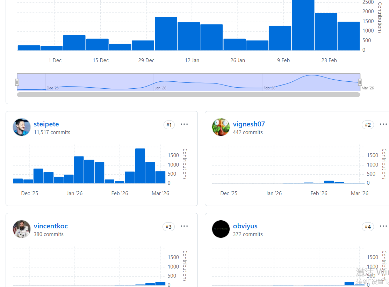Open the obviyus username link

point(245,226)
